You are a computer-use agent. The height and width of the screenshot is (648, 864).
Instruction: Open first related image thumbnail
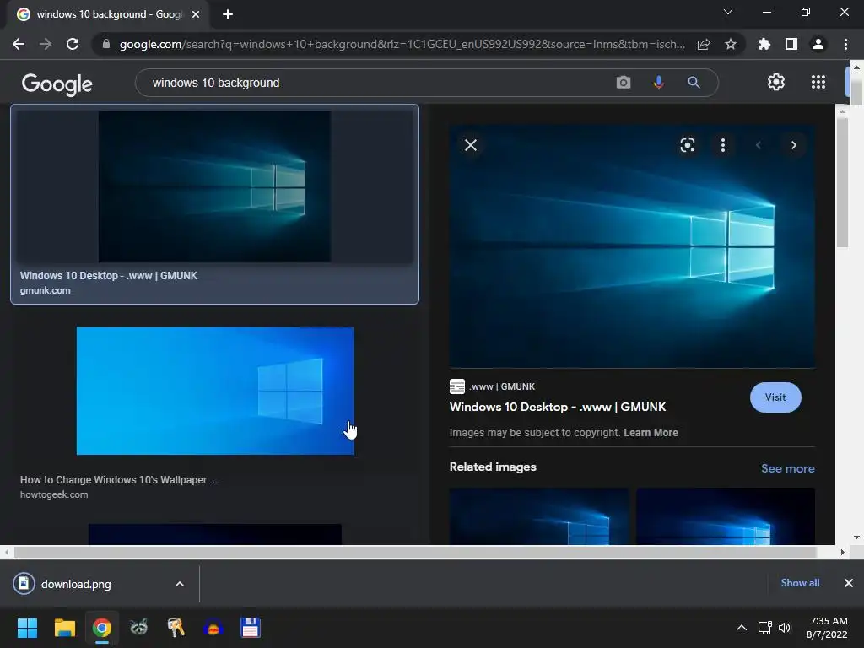[539, 516]
